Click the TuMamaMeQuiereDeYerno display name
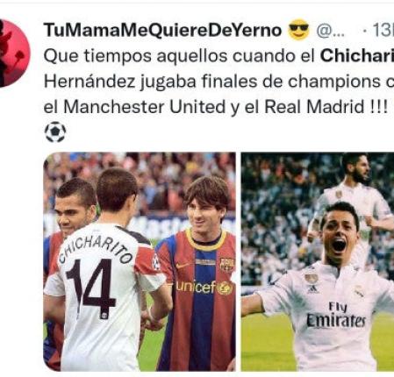The image size is (394, 377). point(162,30)
